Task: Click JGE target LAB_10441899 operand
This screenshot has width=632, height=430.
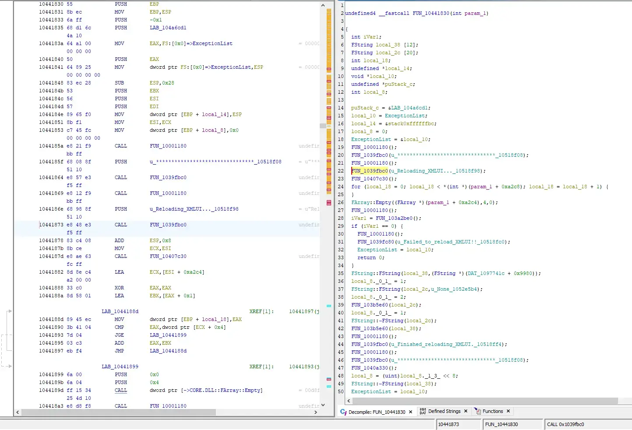Action: [x=168, y=335]
